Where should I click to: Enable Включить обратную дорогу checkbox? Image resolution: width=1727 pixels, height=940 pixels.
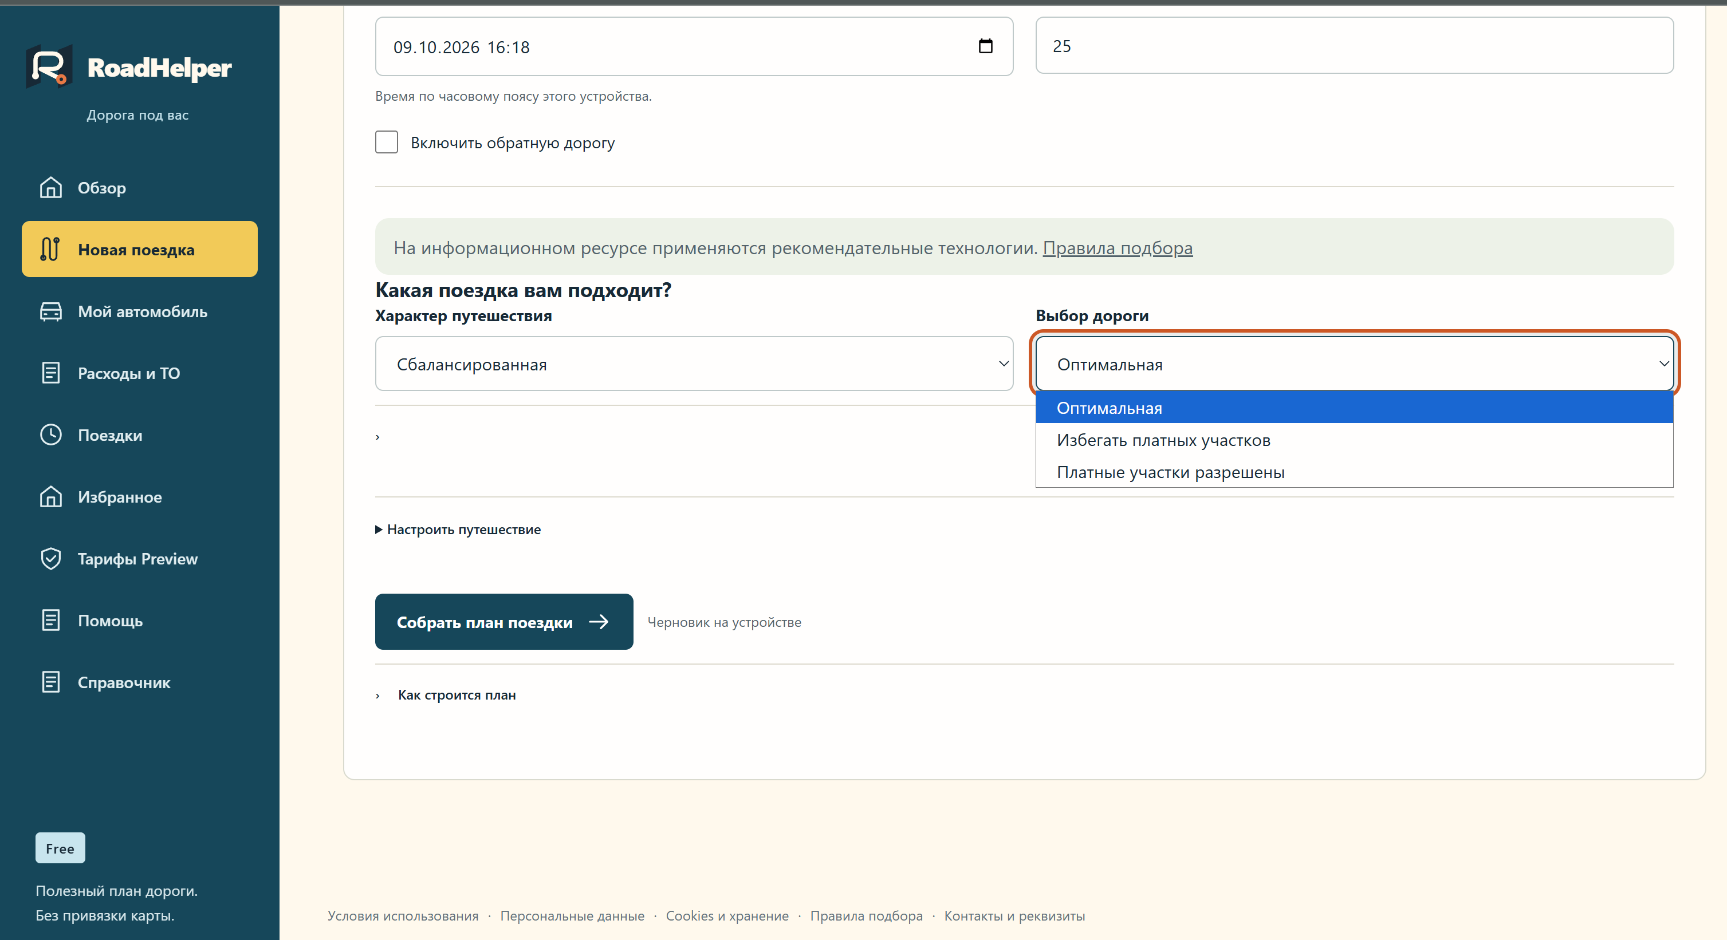[x=386, y=142]
